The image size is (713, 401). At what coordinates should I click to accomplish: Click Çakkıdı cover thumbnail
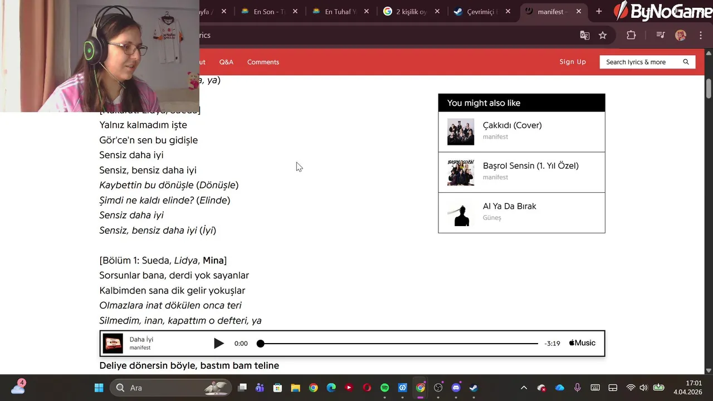tap(461, 132)
